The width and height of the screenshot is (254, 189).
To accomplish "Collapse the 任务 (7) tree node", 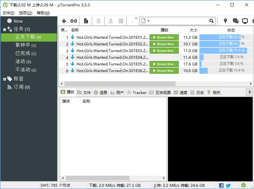I will [x=4, y=30].
